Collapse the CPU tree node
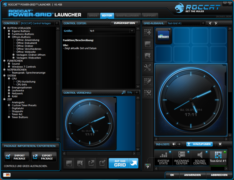The height and width of the screenshot is (180, 234). click(x=9, y=79)
